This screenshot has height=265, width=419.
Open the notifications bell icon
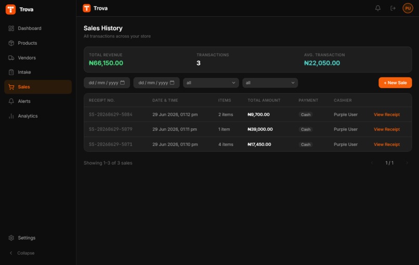(x=378, y=8)
